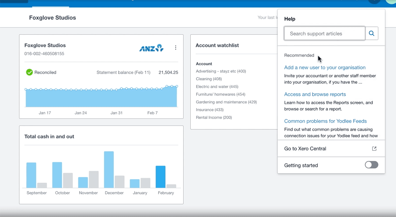Click the Help panel title
The image size is (396, 217).
point(290,19)
